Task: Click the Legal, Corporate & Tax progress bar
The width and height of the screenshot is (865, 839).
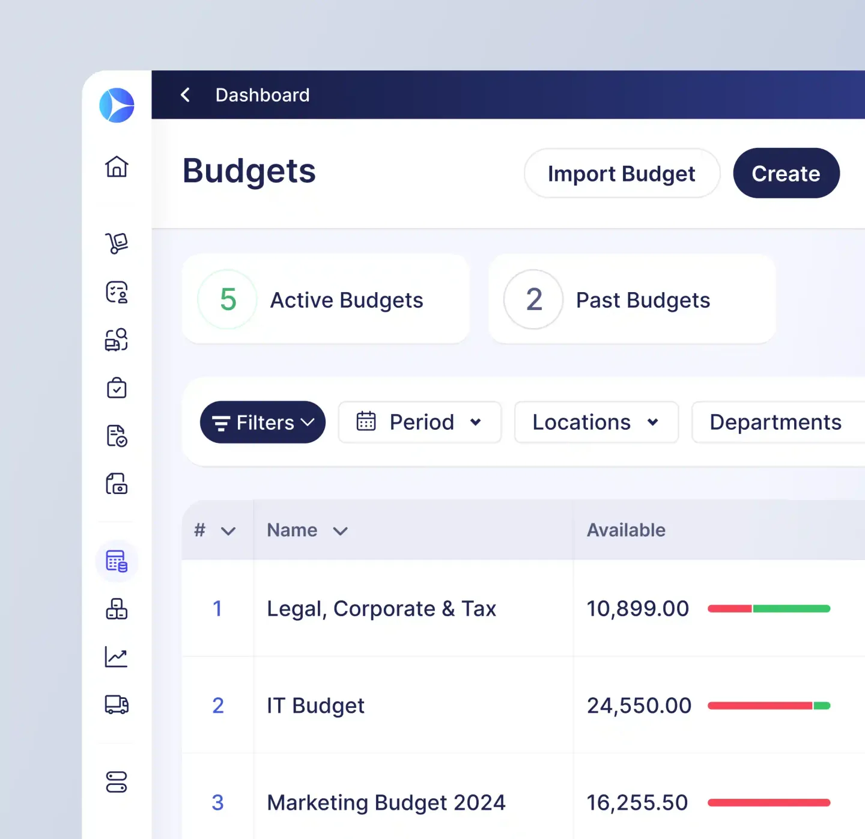Action: click(x=769, y=609)
